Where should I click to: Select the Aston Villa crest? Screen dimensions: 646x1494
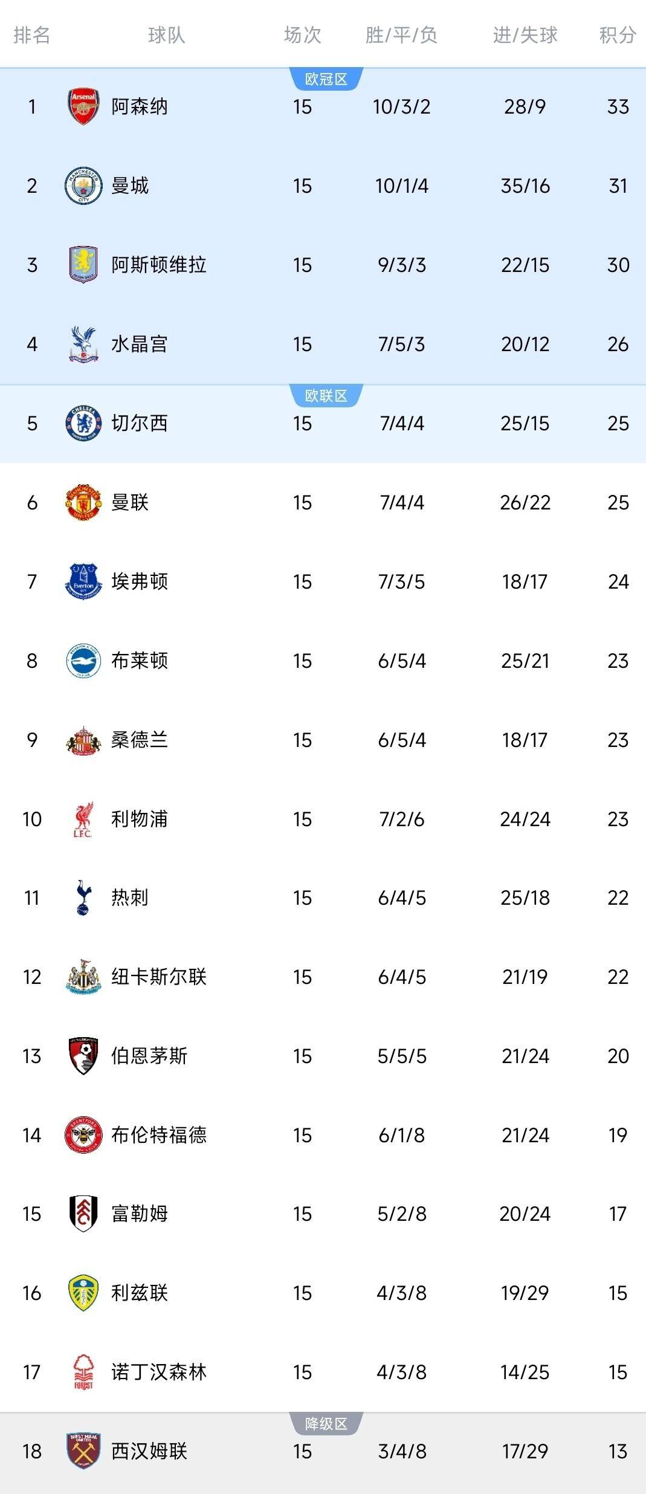(83, 265)
